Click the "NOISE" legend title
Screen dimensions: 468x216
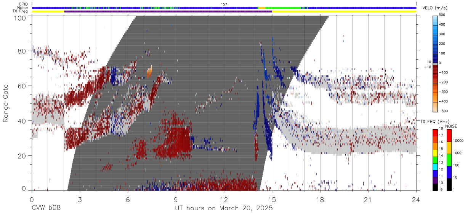pos(451,126)
